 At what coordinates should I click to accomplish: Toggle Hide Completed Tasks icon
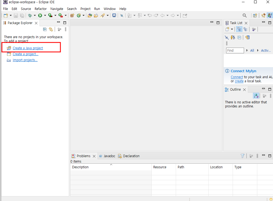pyautogui.click(x=227, y=37)
